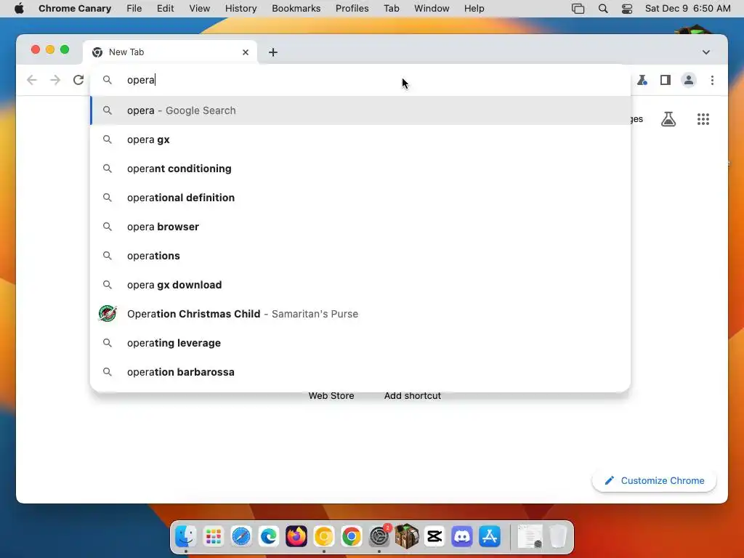
Task: Open the Tab menu
Action: [x=392, y=9]
